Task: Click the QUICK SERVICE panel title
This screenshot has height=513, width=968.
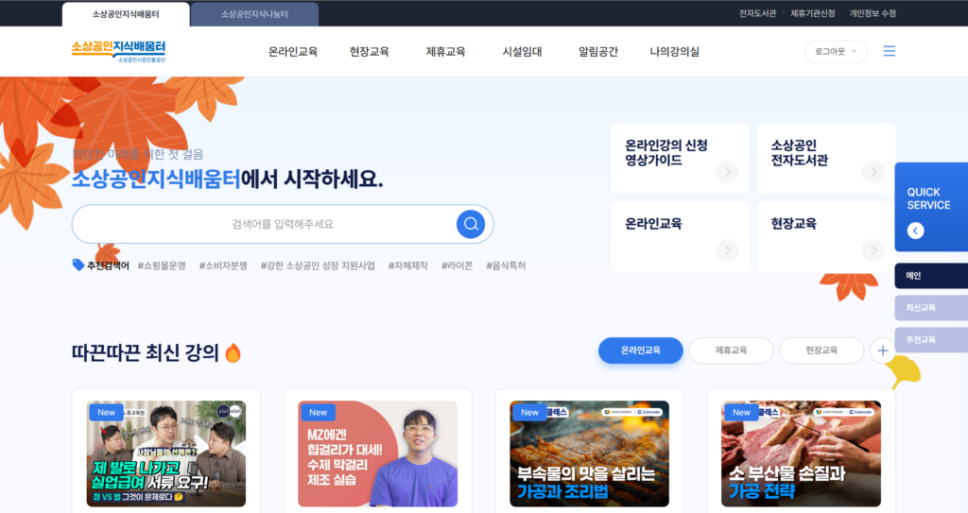Action: (x=928, y=198)
